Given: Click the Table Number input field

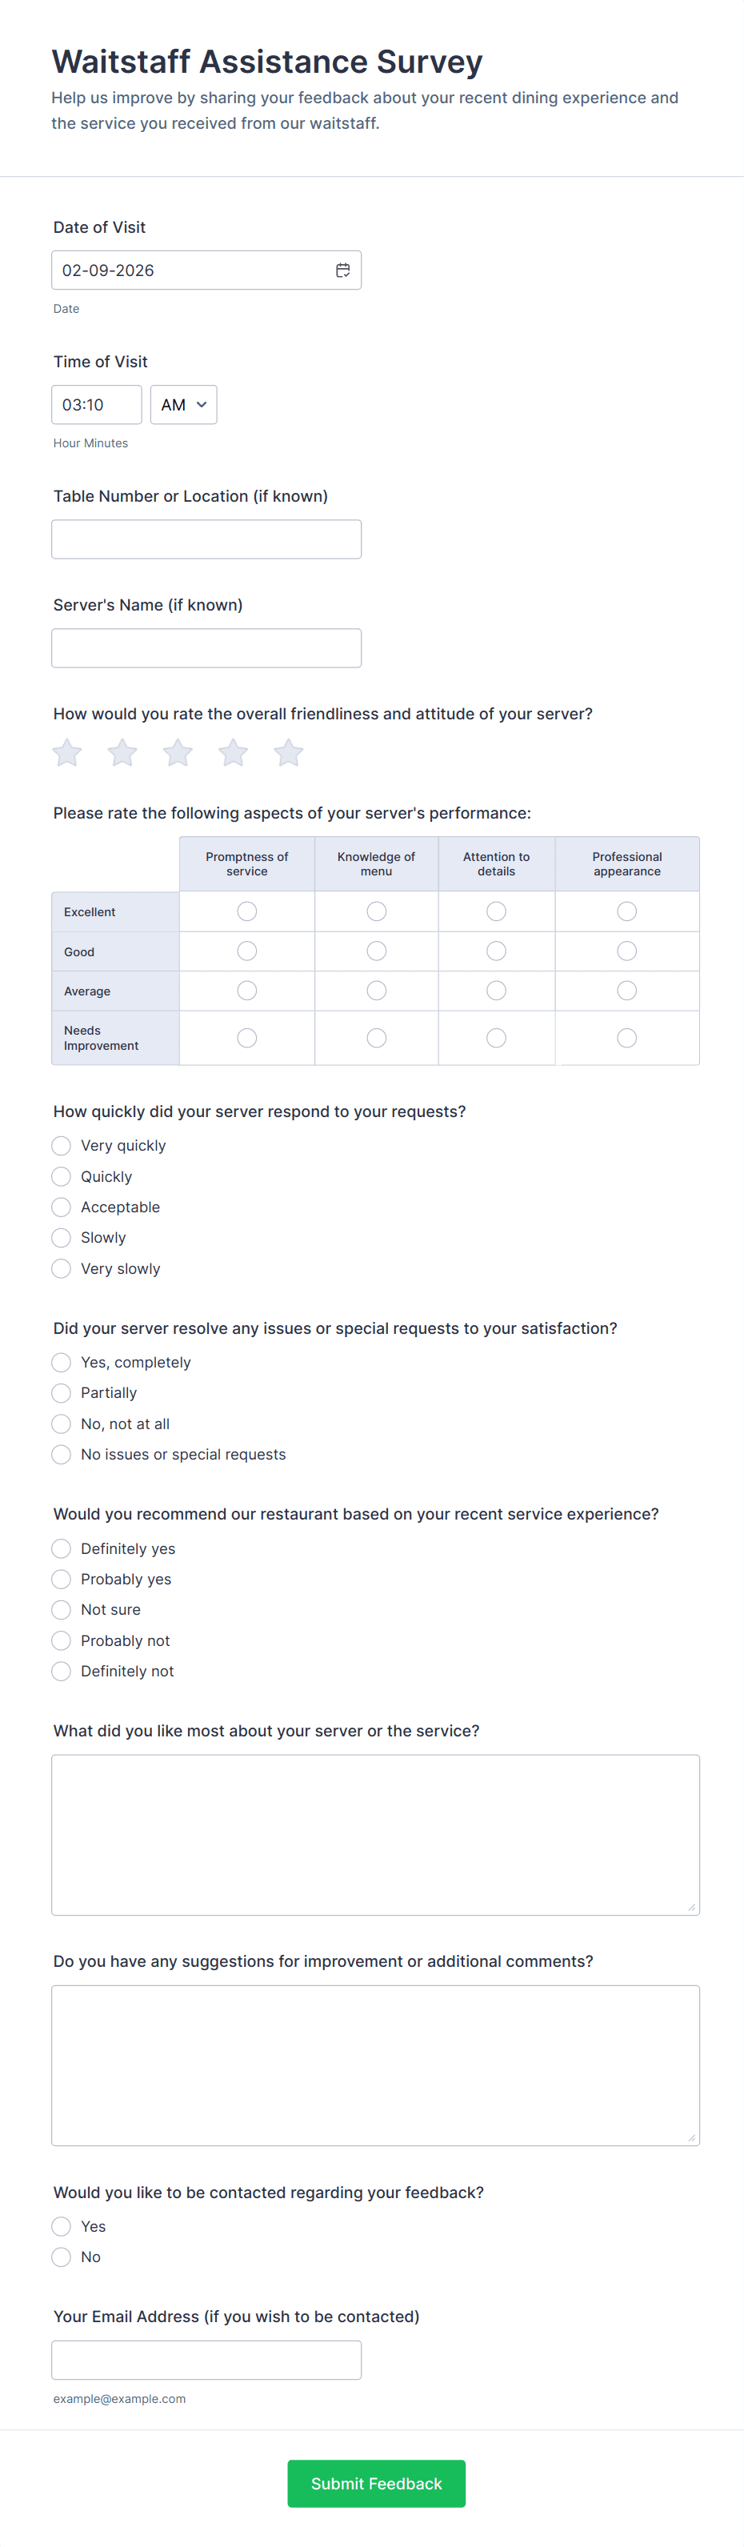Looking at the screenshot, I should (x=206, y=538).
